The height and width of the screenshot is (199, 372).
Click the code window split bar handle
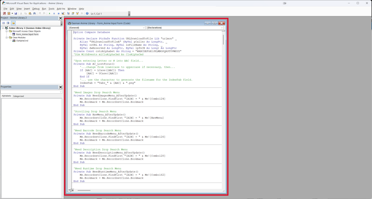[x=223, y=31]
